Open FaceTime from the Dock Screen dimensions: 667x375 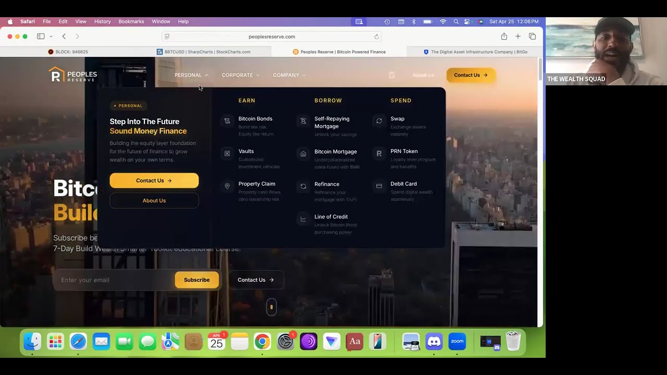[125, 342]
